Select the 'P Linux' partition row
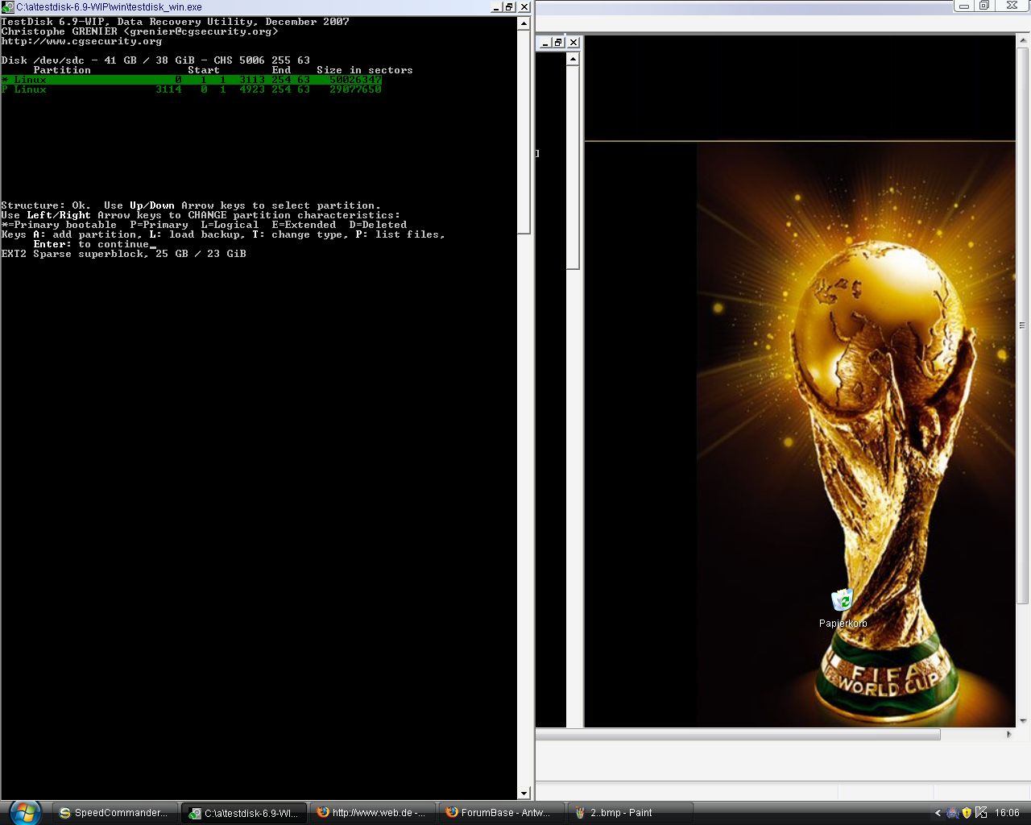 [x=191, y=89]
